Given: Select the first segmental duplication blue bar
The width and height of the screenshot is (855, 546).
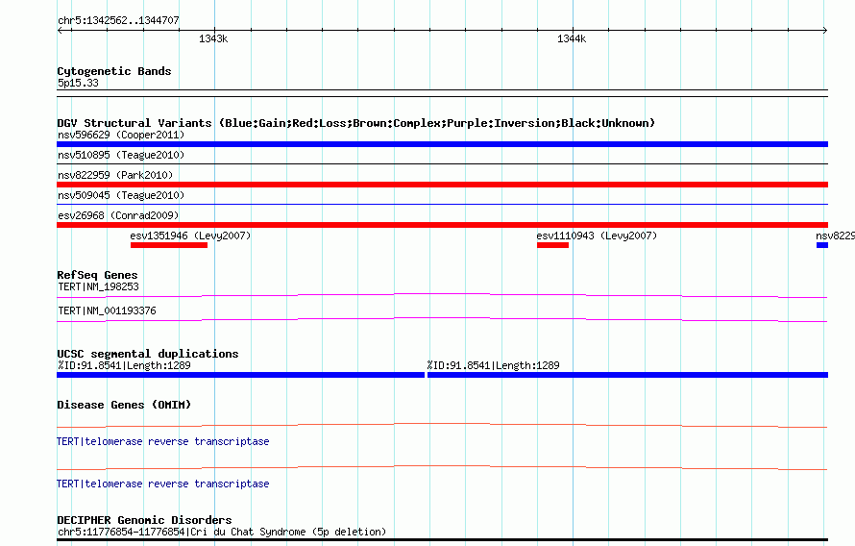Looking at the screenshot, I should [x=240, y=375].
